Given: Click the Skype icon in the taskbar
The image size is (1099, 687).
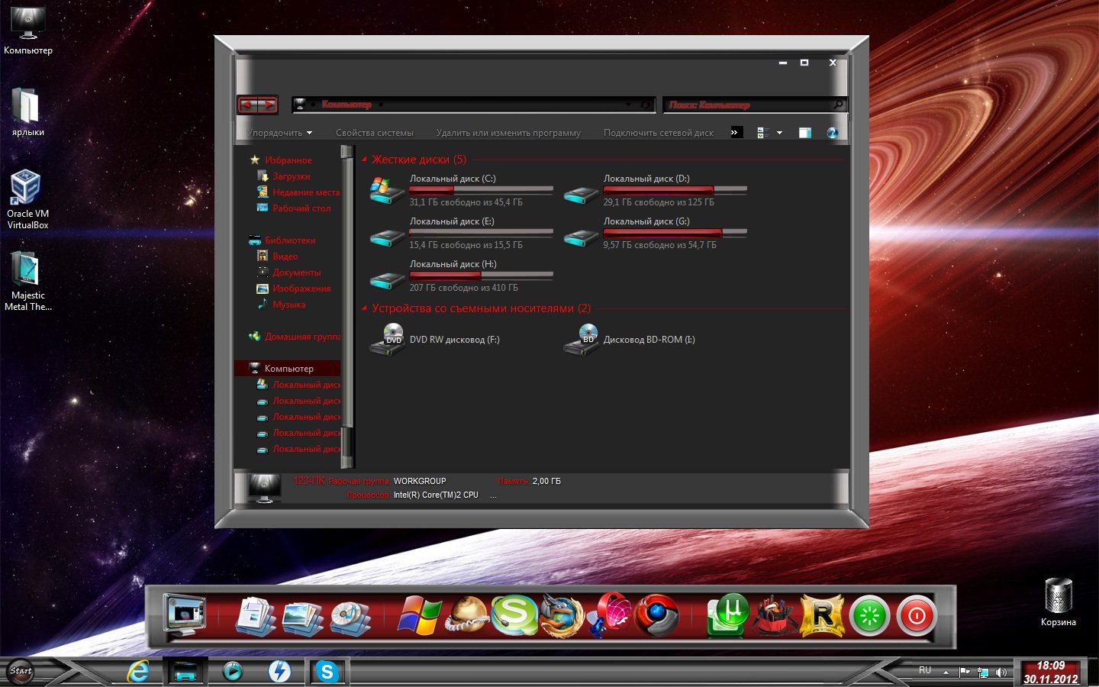Looking at the screenshot, I should tap(327, 672).
